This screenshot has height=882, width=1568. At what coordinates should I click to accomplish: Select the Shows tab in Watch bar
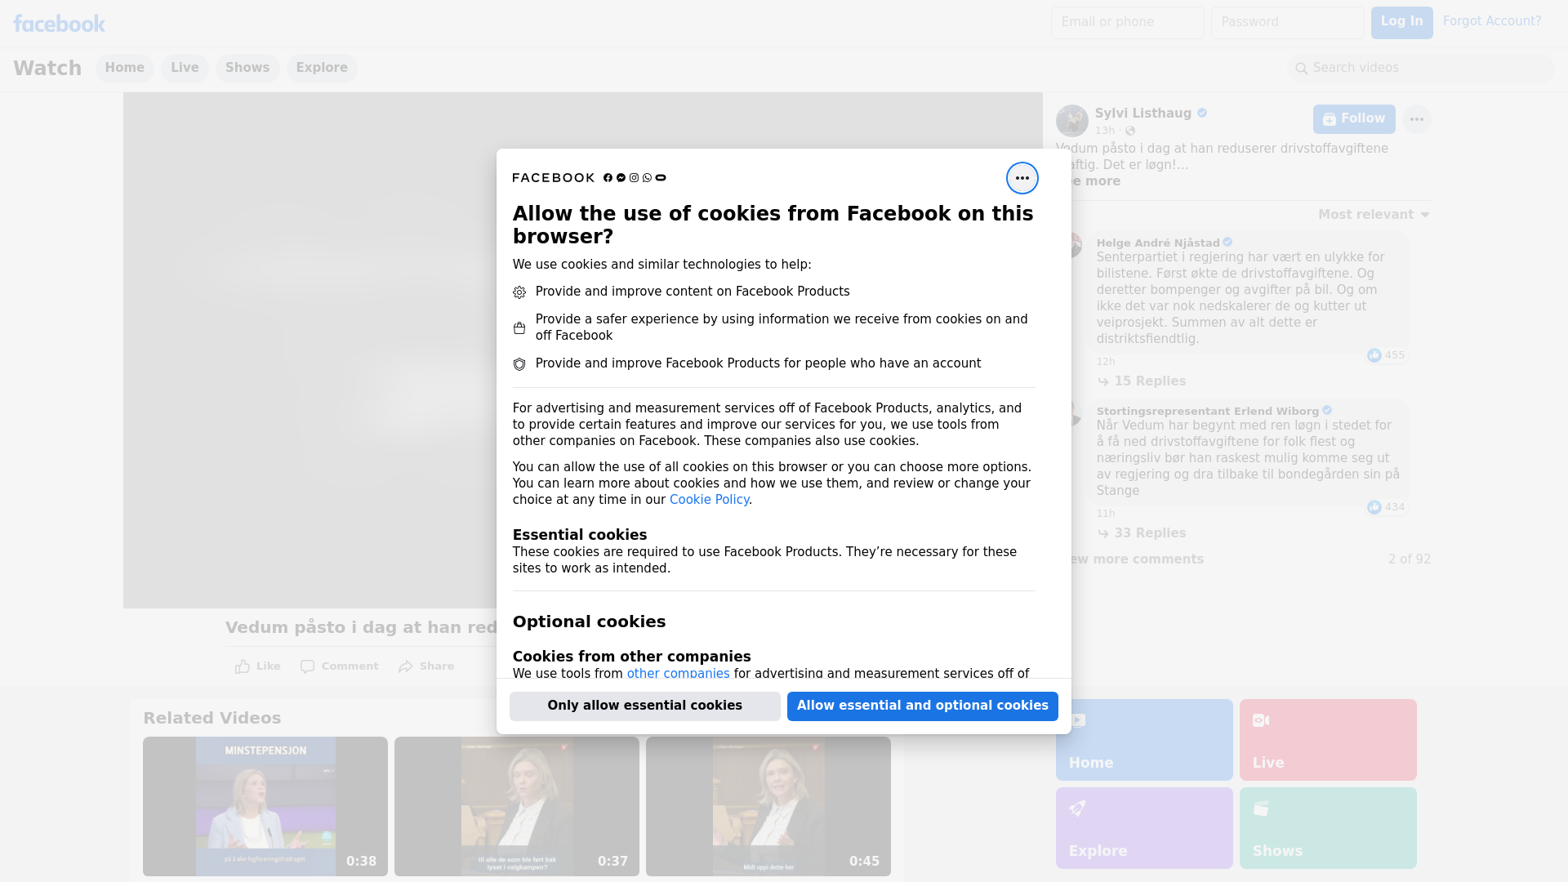pyautogui.click(x=247, y=69)
